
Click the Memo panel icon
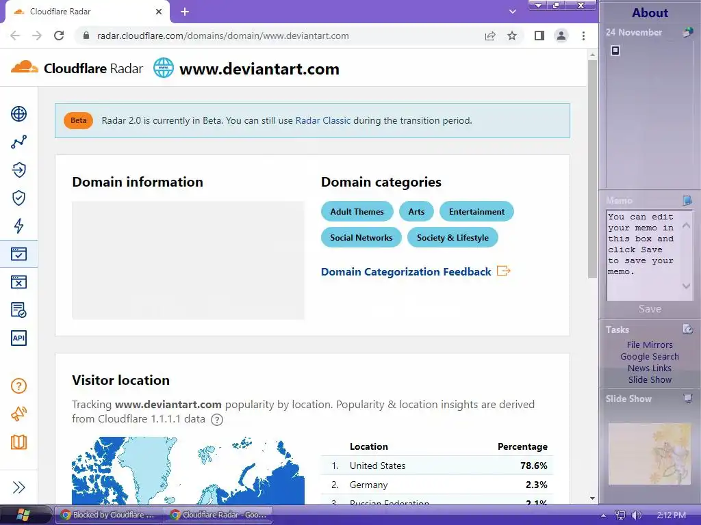[x=687, y=200]
